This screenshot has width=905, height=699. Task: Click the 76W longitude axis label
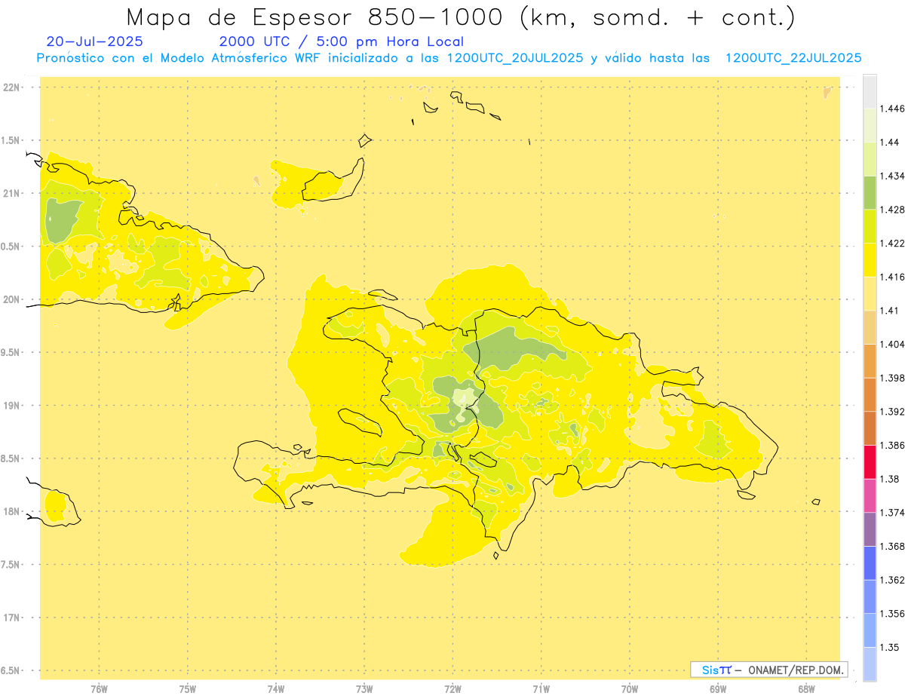click(x=99, y=688)
